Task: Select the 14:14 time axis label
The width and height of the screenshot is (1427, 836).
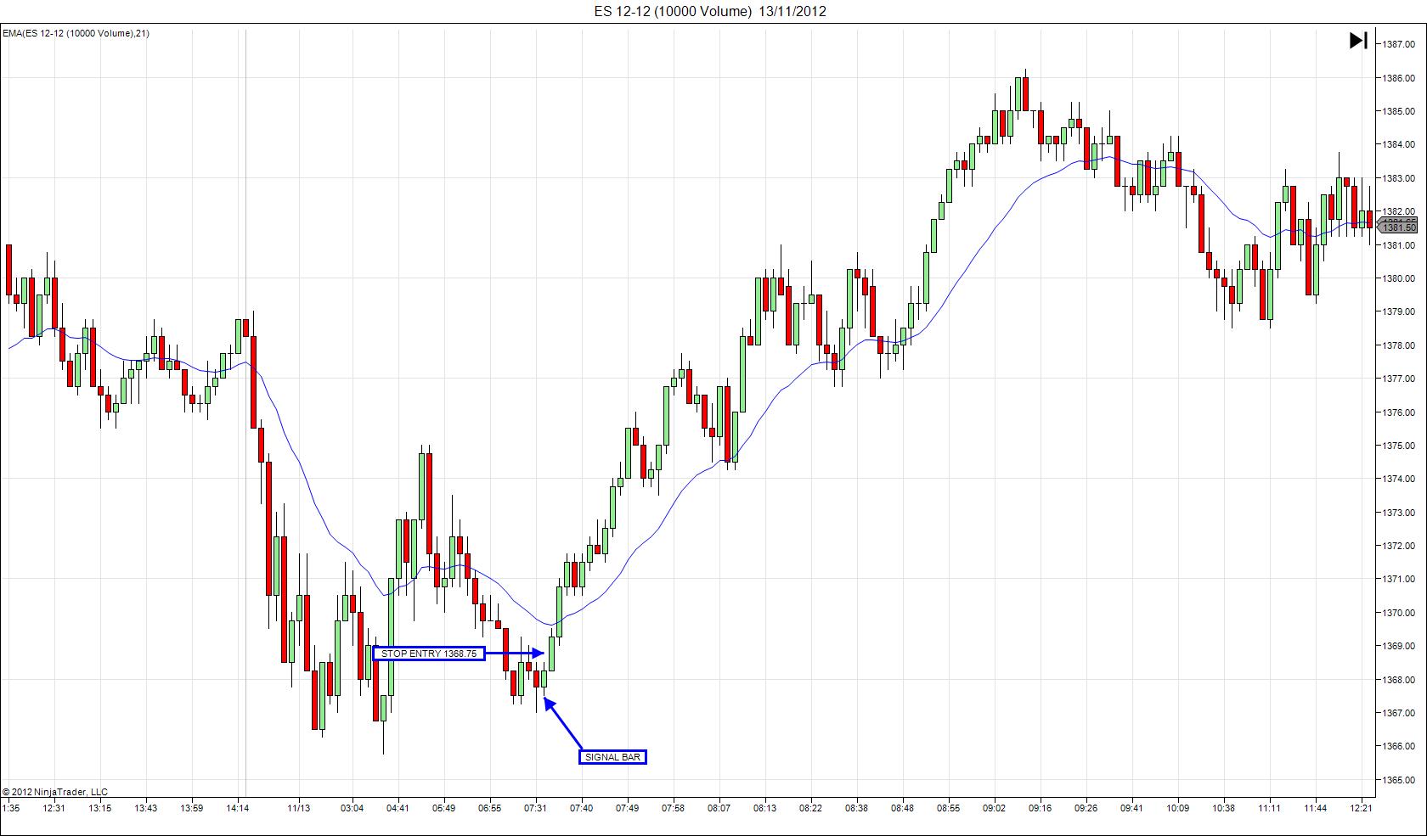Action: coord(238,808)
